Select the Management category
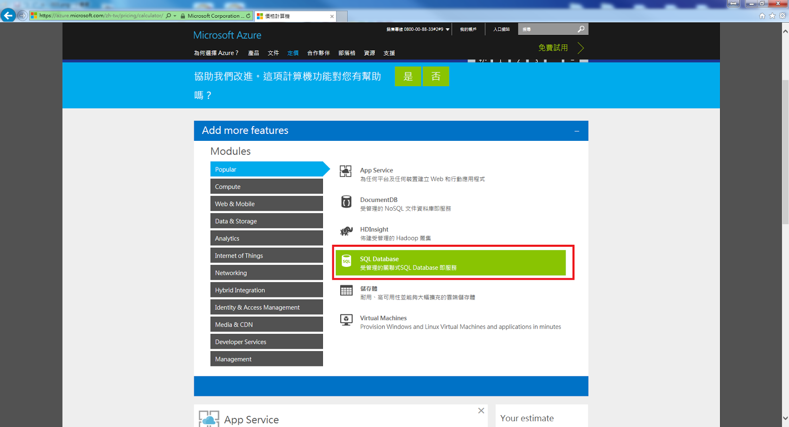This screenshot has width=789, height=427. coord(267,359)
